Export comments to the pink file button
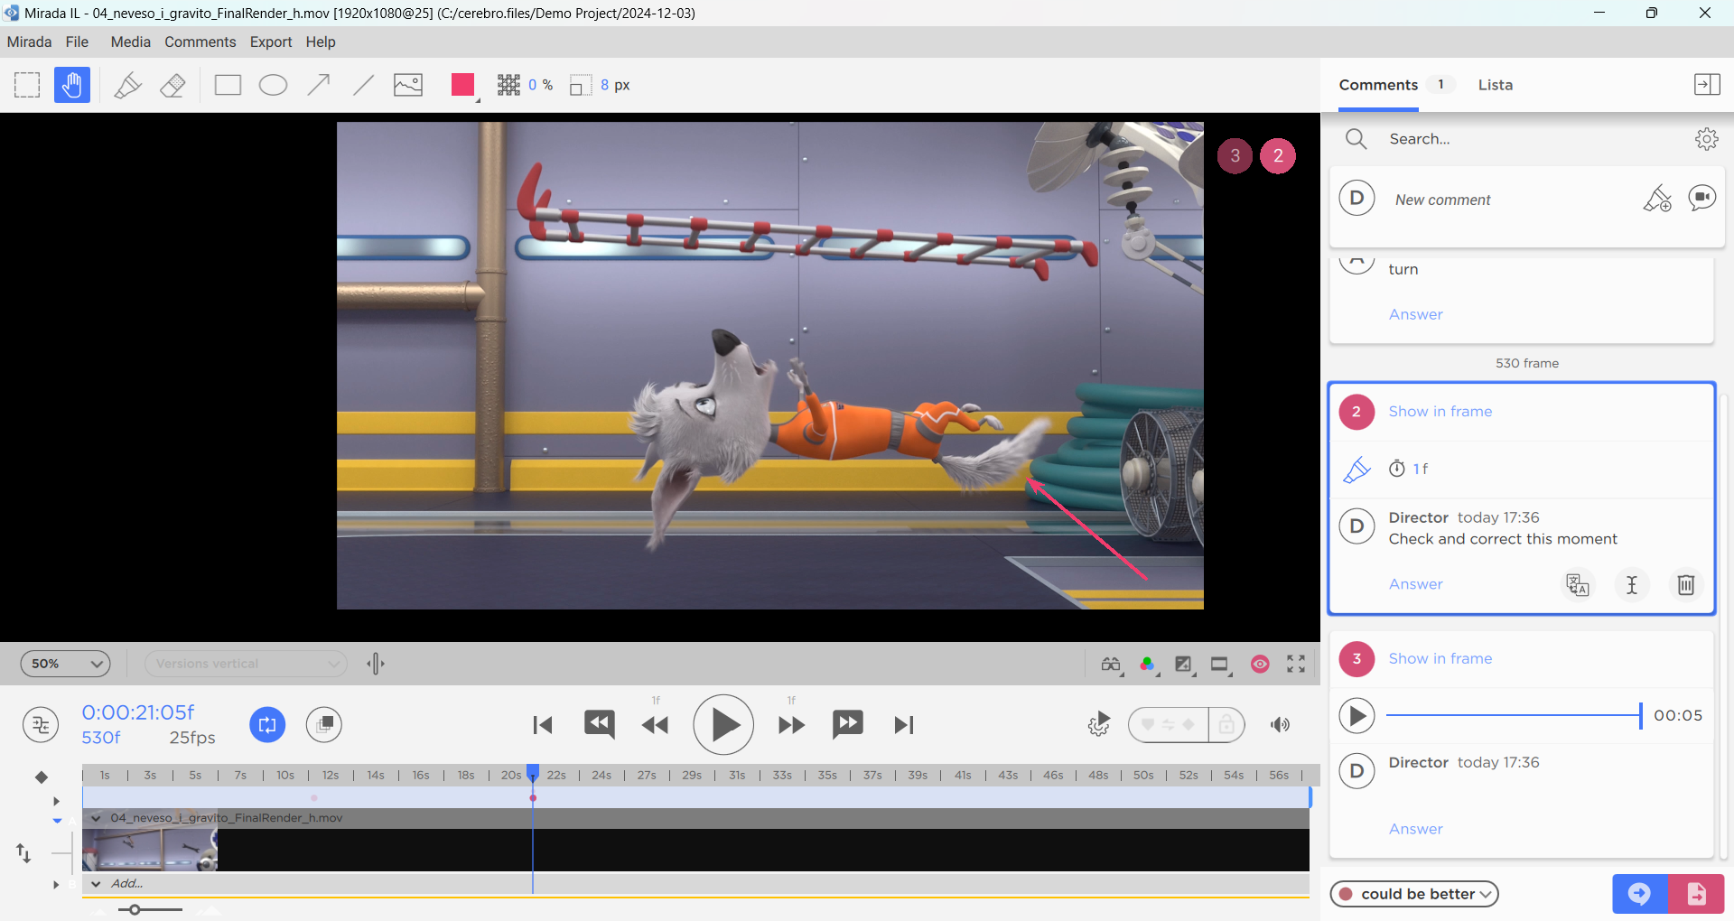 [1696, 894]
